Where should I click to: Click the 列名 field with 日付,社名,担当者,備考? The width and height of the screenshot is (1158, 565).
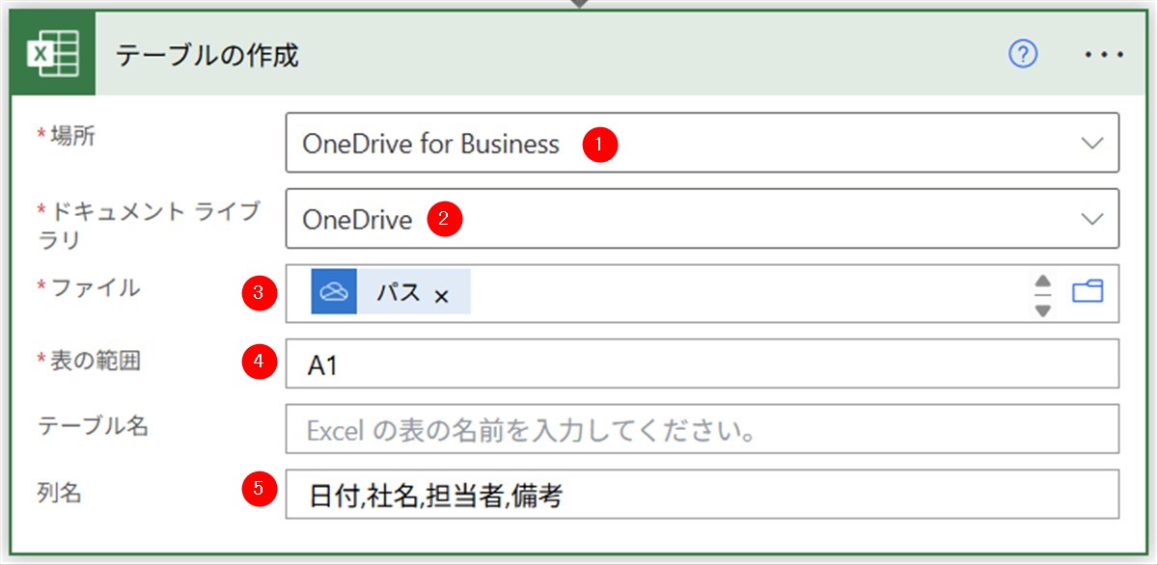click(x=702, y=495)
